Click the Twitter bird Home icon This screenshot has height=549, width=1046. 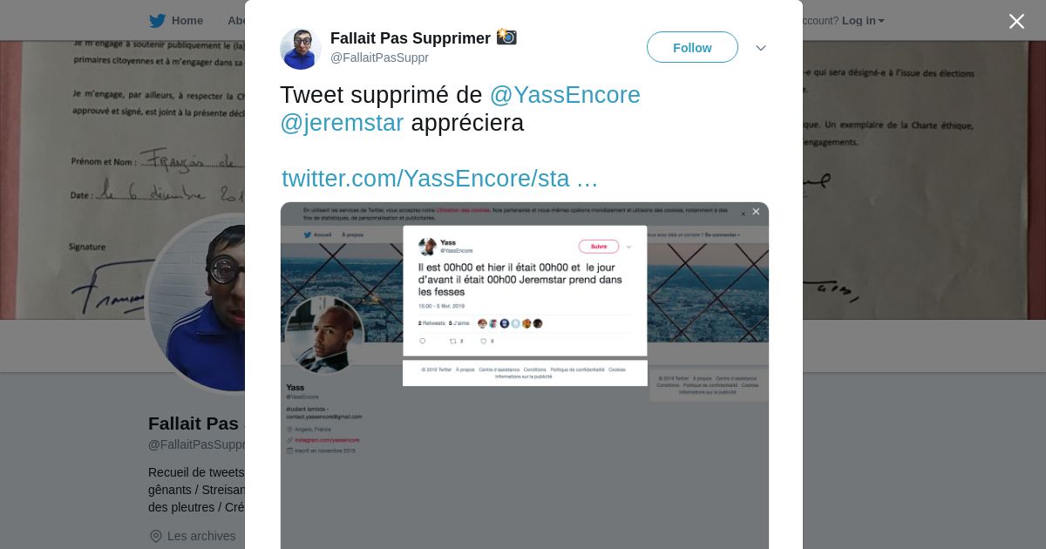157,21
